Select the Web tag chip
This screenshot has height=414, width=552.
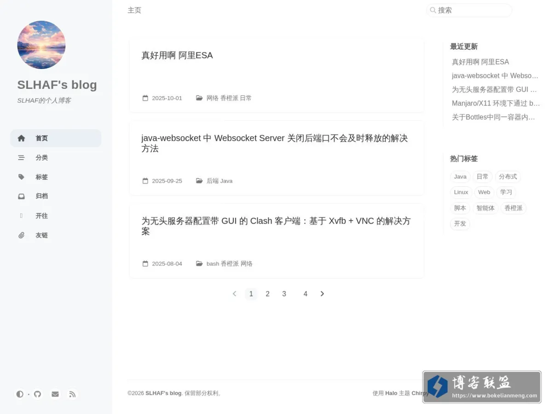[484, 192]
